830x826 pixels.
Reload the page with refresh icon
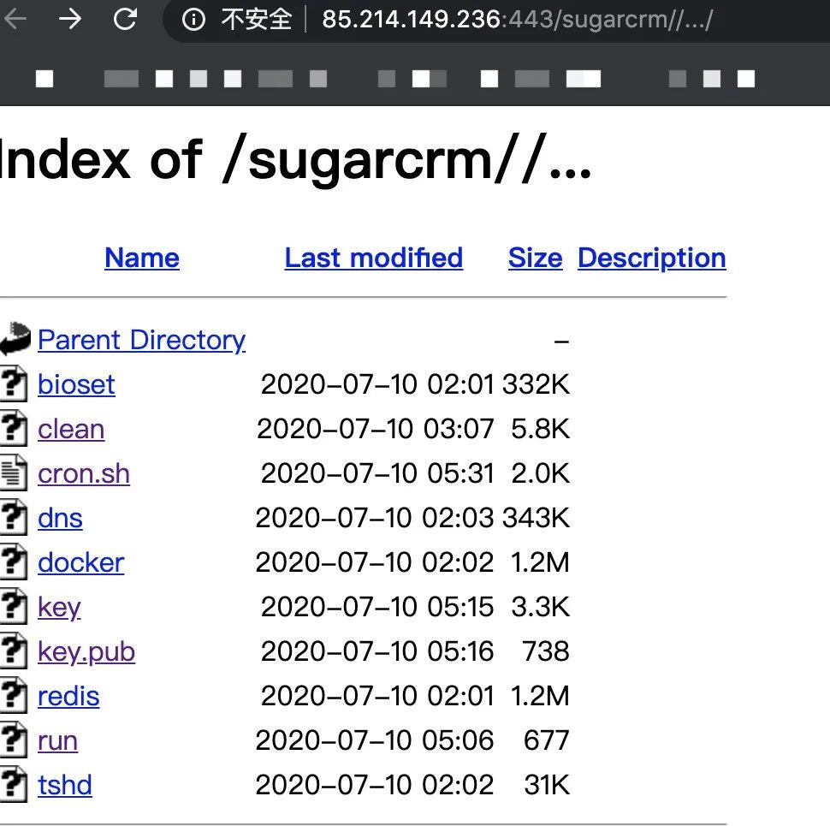126,19
